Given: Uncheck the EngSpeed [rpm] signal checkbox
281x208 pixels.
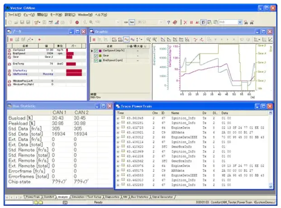Looking at the screenshot, I should tap(96, 61).
